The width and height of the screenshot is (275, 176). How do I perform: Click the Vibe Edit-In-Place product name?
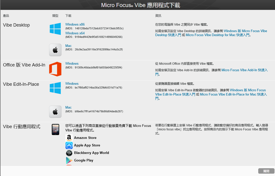[x=21, y=84]
